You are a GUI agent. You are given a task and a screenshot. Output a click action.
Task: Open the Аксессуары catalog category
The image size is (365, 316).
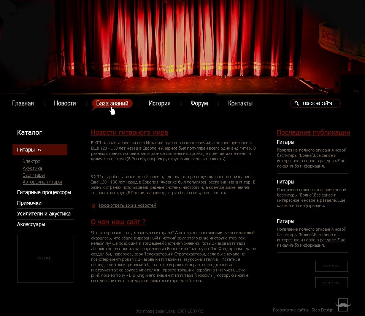(31, 224)
